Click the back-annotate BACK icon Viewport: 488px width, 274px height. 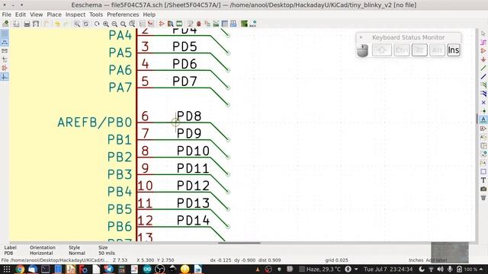click(x=253, y=24)
